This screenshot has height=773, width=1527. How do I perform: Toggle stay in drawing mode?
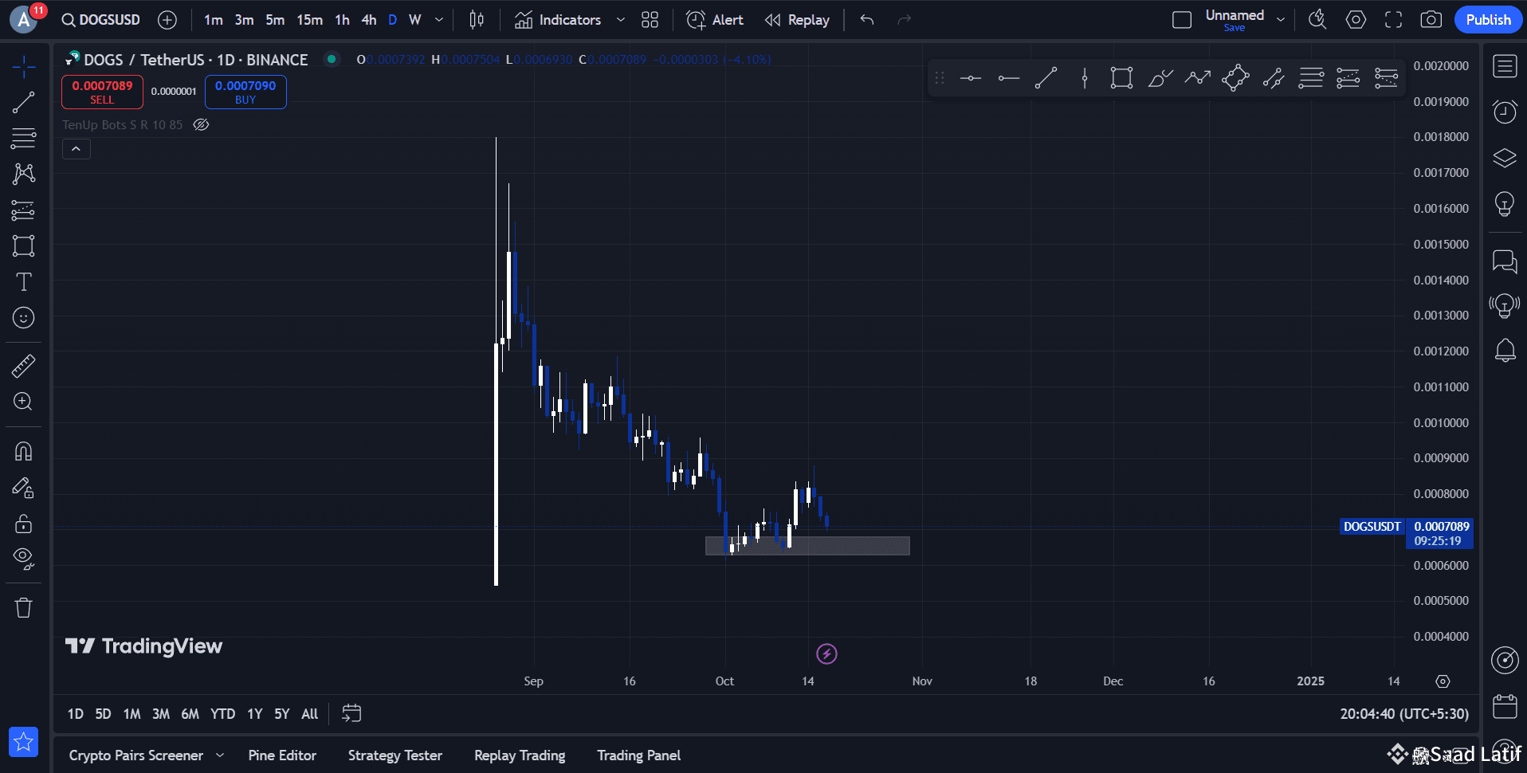(x=24, y=487)
